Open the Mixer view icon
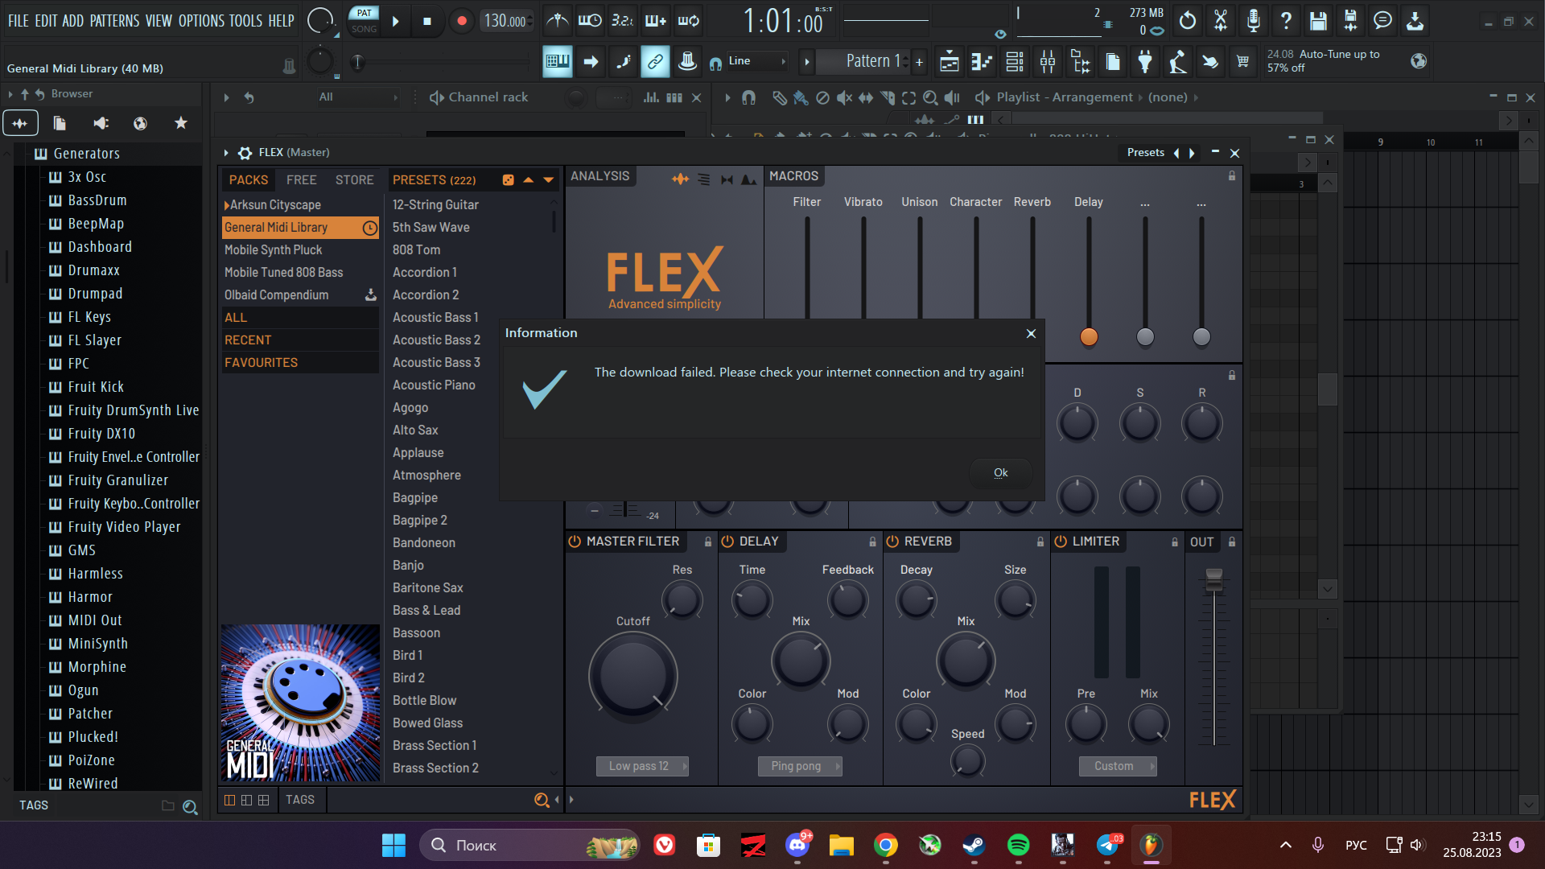Viewport: 1545px width, 869px height. 1048,61
